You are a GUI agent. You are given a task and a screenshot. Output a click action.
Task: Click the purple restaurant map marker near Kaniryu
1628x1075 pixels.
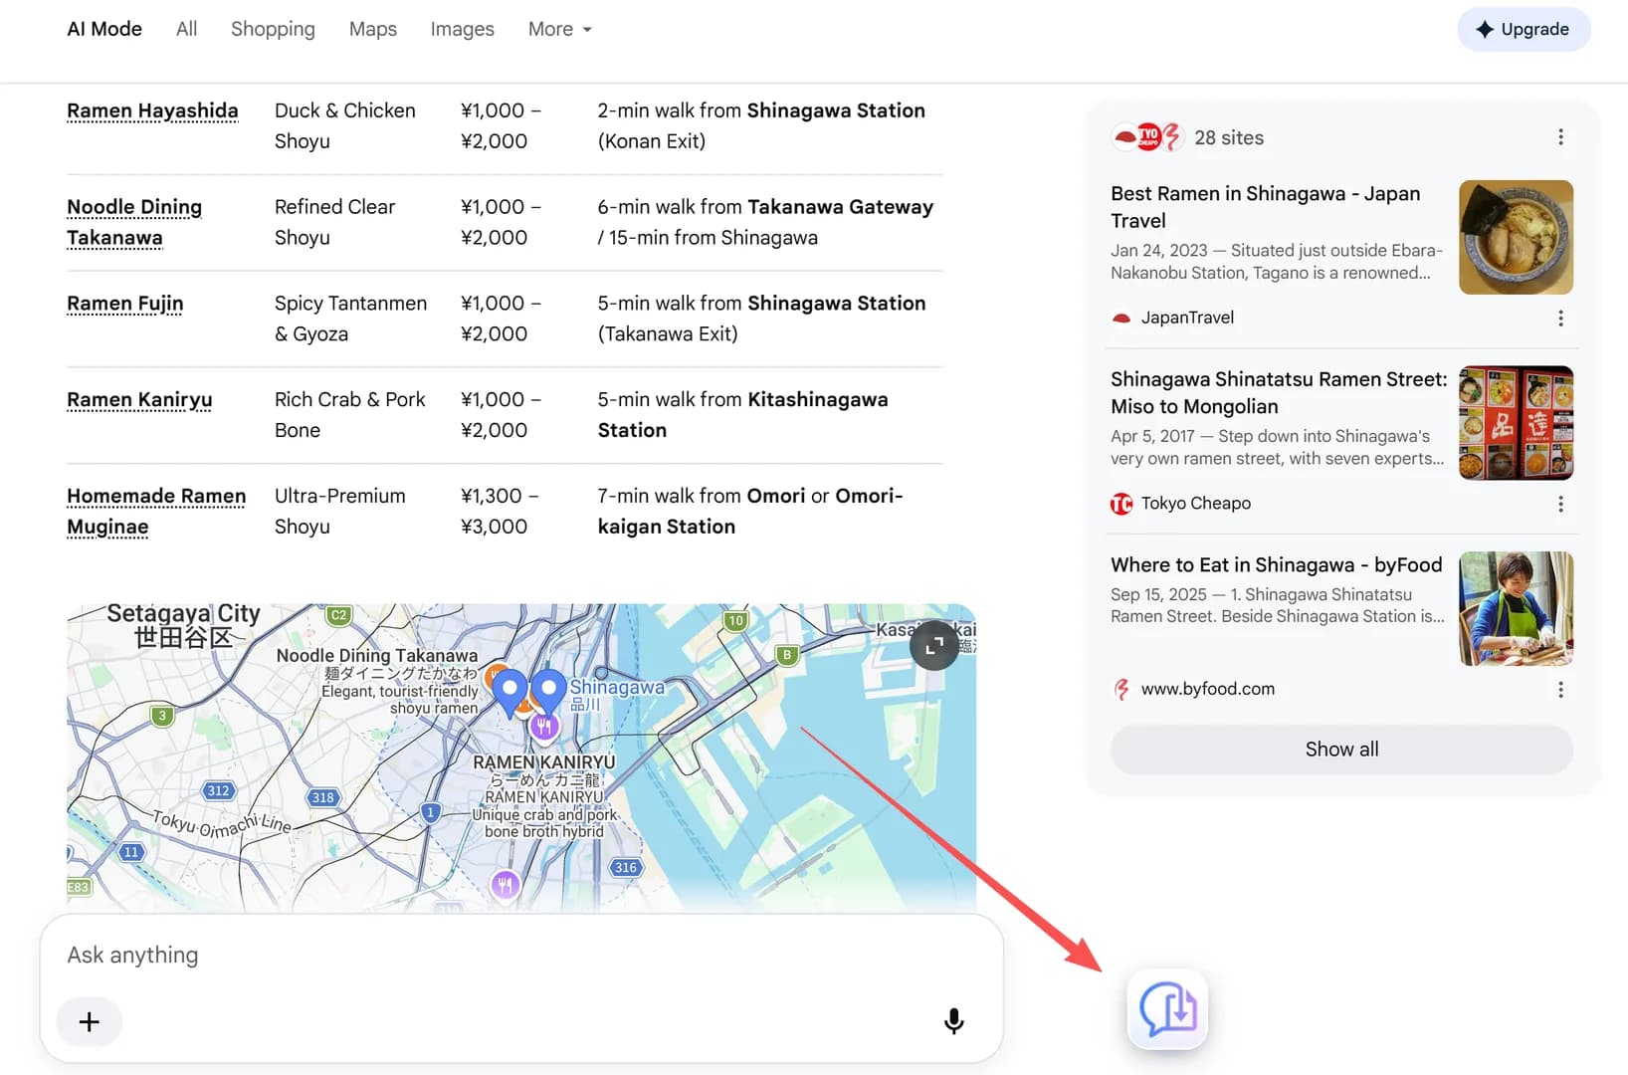543,727
